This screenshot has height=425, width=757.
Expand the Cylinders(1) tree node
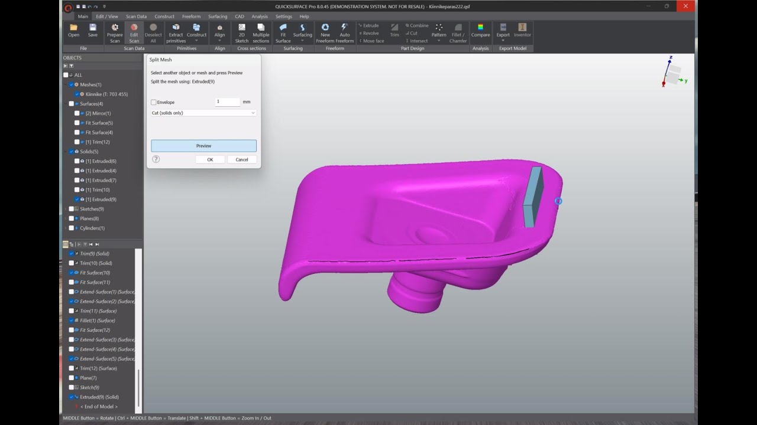[66, 228]
